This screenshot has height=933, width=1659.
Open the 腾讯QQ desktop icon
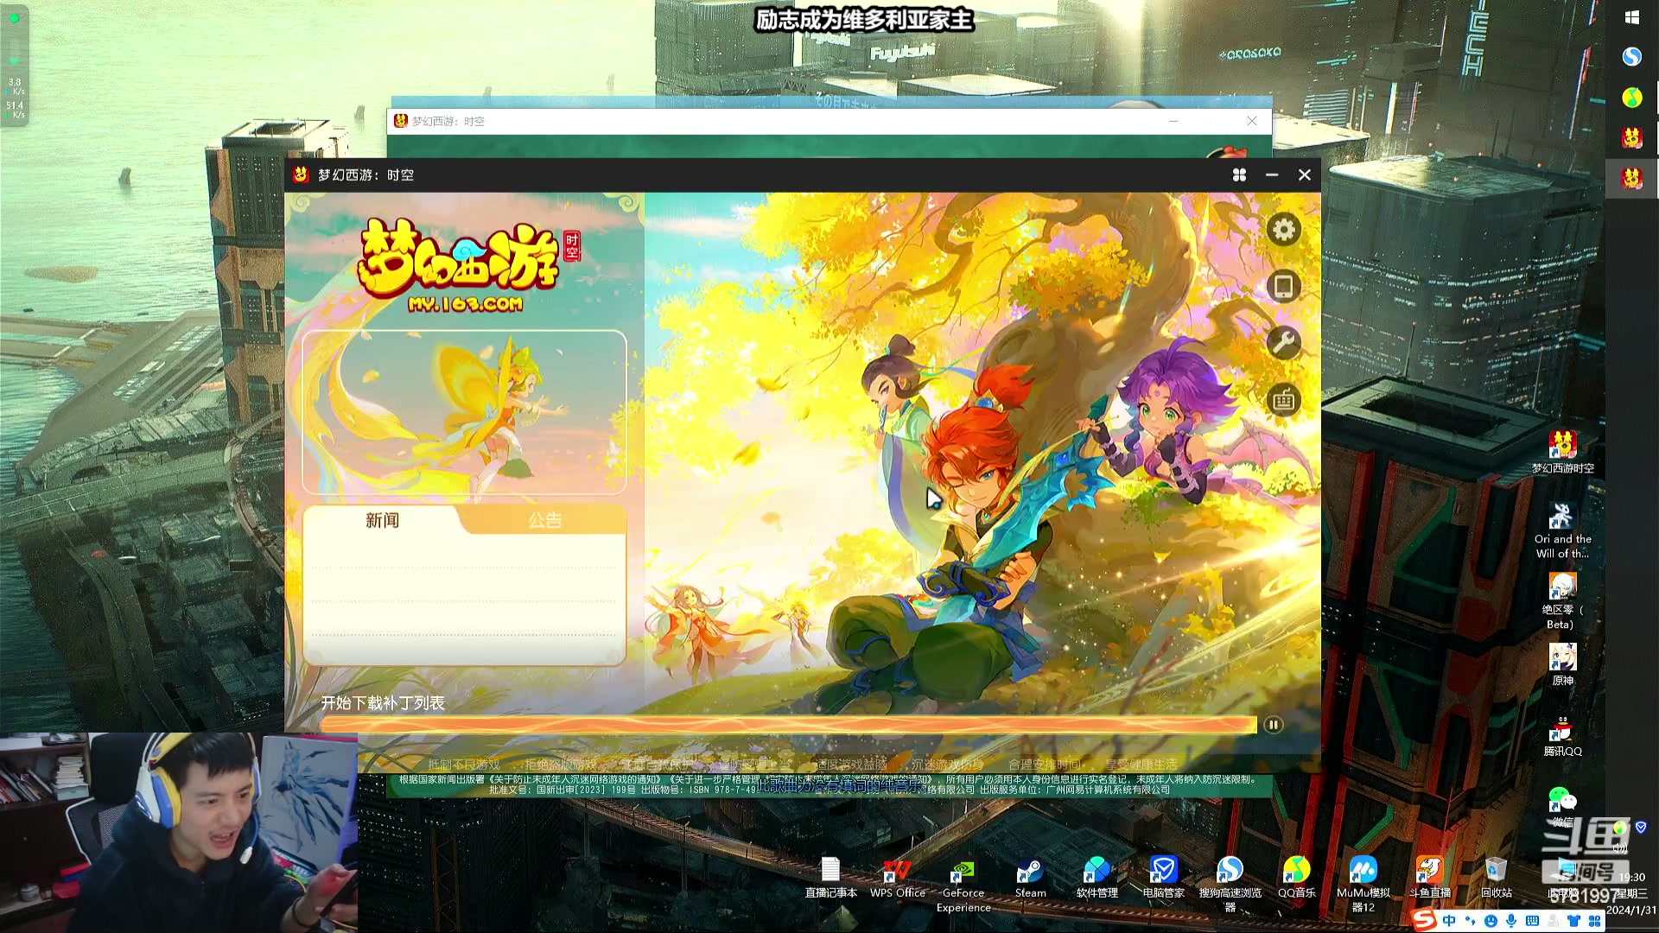point(1562,736)
